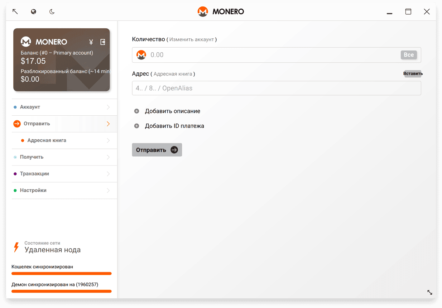Click chevron on Настройки row
This screenshot has height=308, width=442.
pyautogui.click(x=108, y=191)
